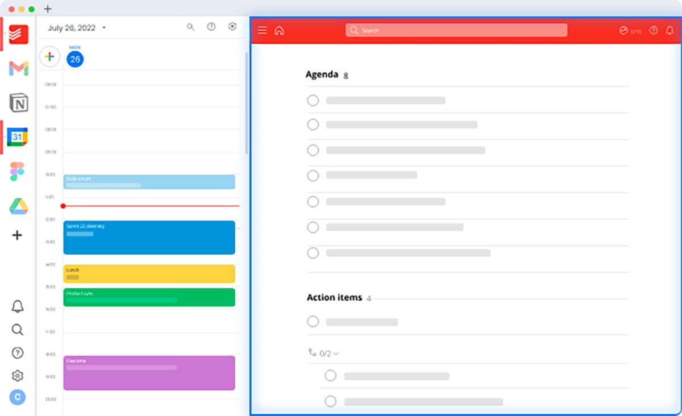Mark the last Agenda task complete
Viewport: 682px width, 416px height.
(313, 253)
